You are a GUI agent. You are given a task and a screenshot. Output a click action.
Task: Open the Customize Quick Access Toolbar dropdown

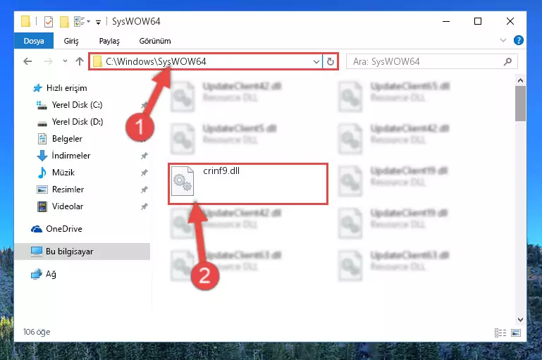98,23
